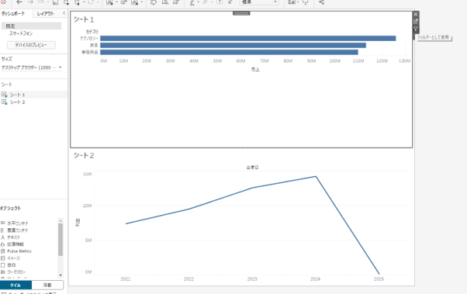
Task: Open the dashboard size dropdown
Action: pos(31,67)
